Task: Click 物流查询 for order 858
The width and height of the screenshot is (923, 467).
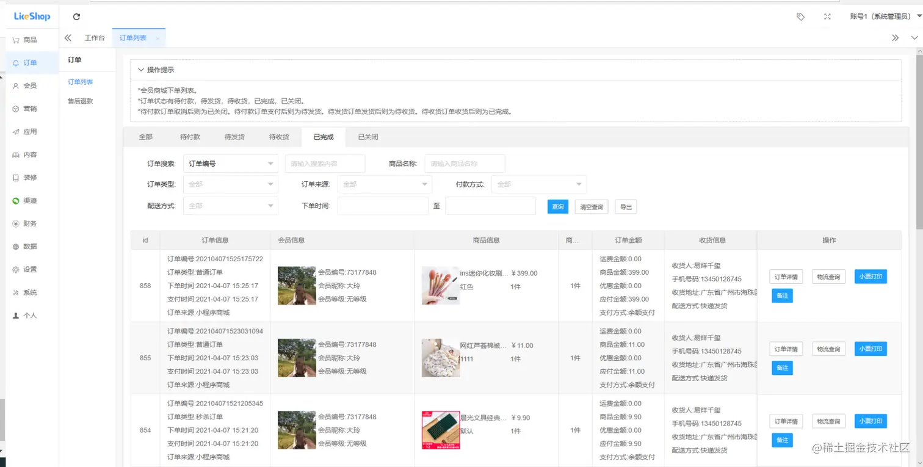Action: point(828,277)
